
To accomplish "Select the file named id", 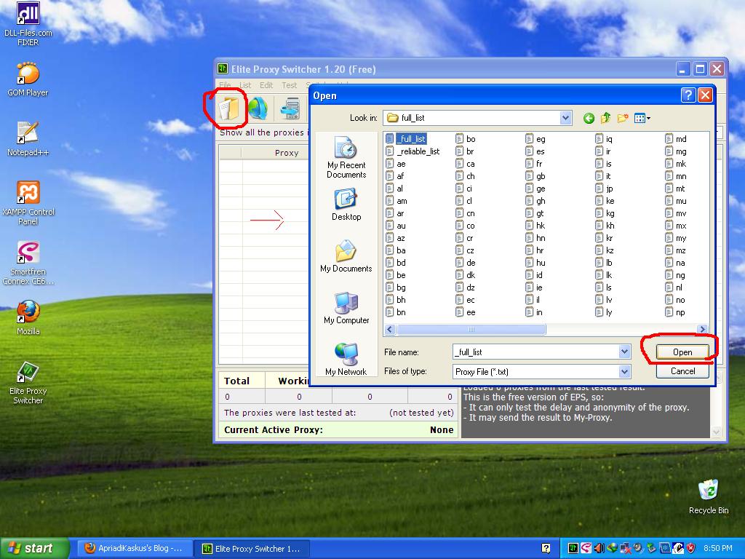I will click(535, 274).
